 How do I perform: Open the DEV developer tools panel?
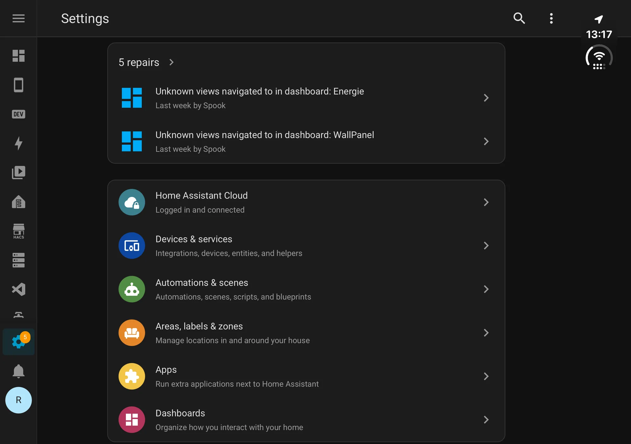(x=18, y=114)
